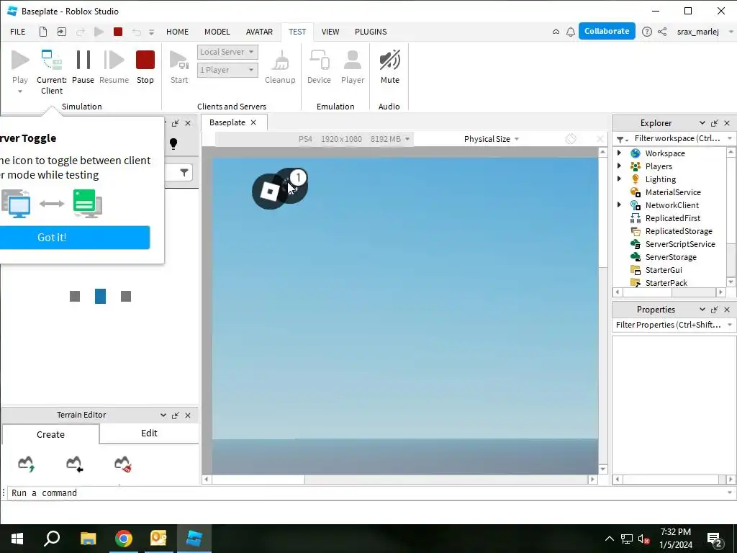737x553 pixels.
Task: Click the Mute audio icon
Action: pyautogui.click(x=389, y=60)
